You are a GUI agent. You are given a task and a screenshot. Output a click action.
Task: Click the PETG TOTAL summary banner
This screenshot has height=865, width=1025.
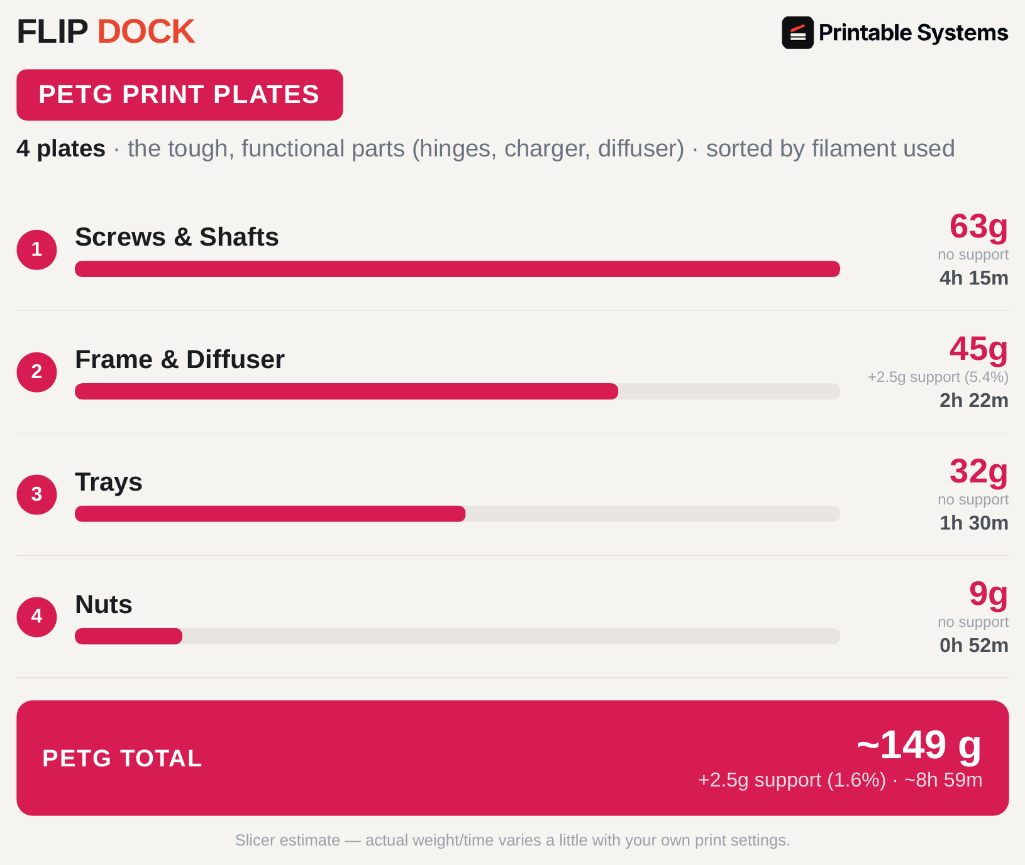pos(512,758)
